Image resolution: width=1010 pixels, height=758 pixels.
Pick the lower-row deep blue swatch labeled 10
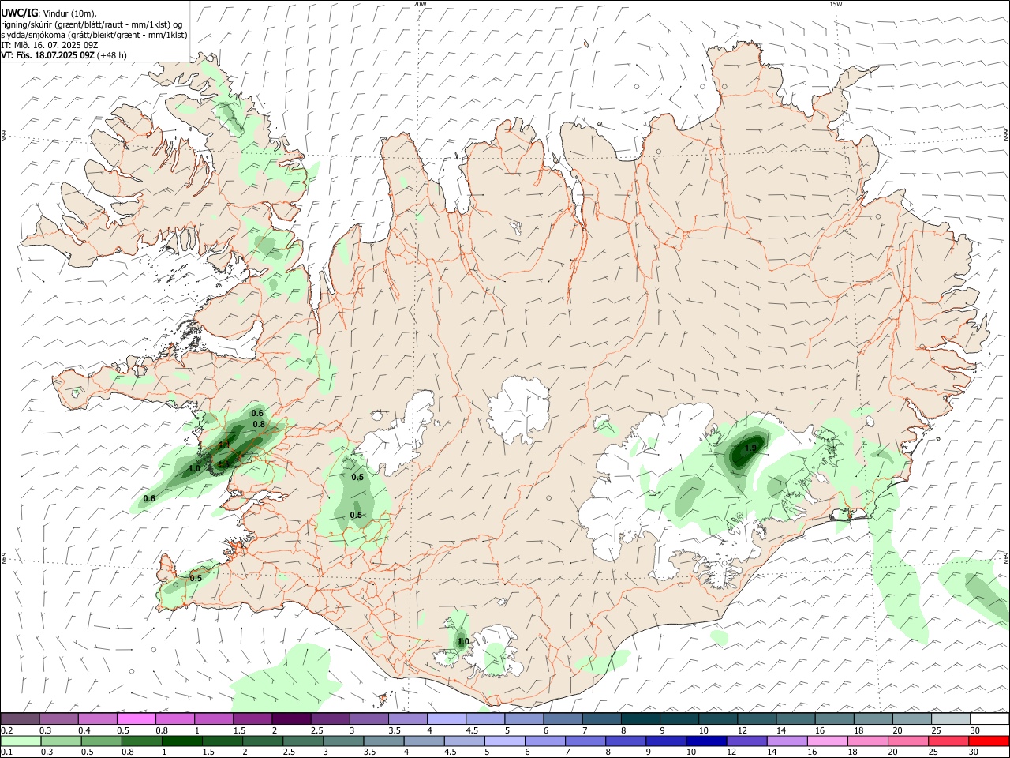[707, 741]
